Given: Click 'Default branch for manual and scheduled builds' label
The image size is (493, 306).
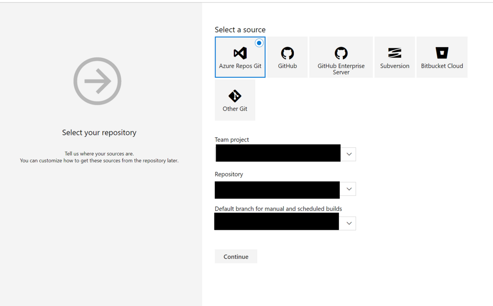Looking at the screenshot, I should [x=278, y=209].
